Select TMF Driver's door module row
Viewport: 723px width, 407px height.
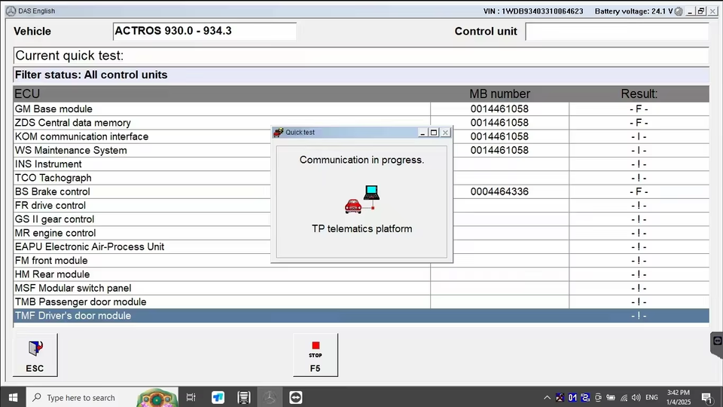(361, 316)
